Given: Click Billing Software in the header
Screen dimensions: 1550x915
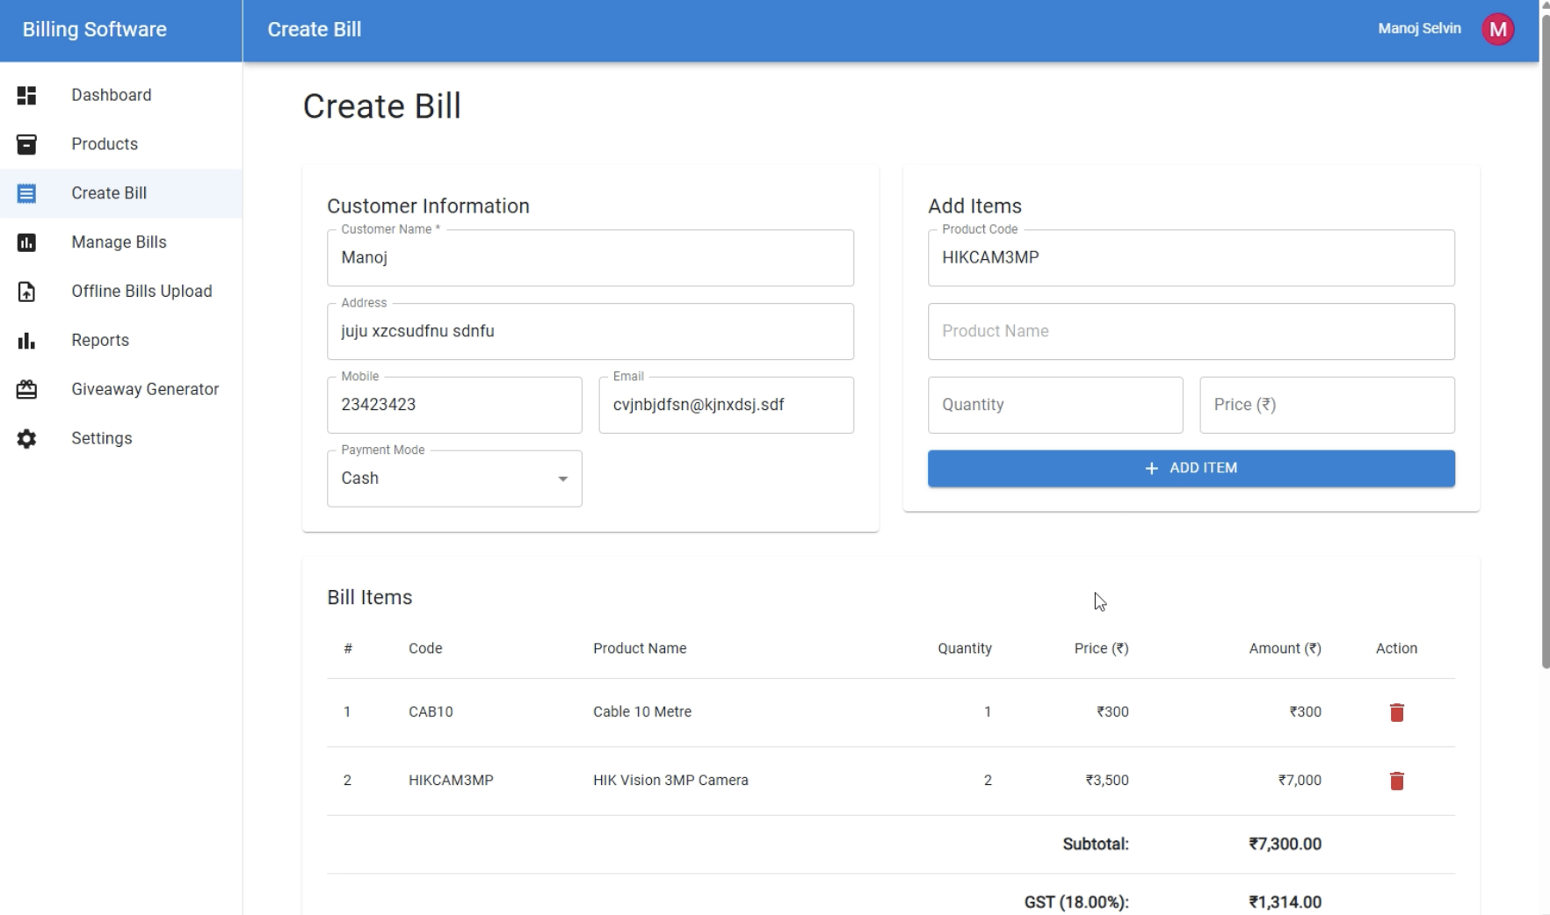Looking at the screenshot, I should click(x=94, y=29).
